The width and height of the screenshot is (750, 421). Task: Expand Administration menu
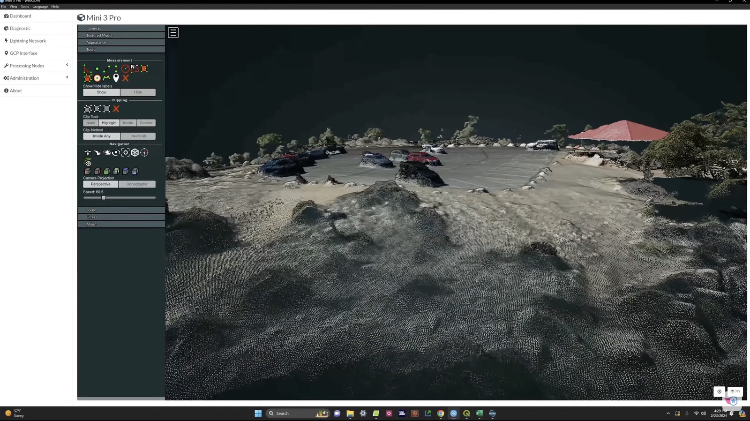[36, 78]
